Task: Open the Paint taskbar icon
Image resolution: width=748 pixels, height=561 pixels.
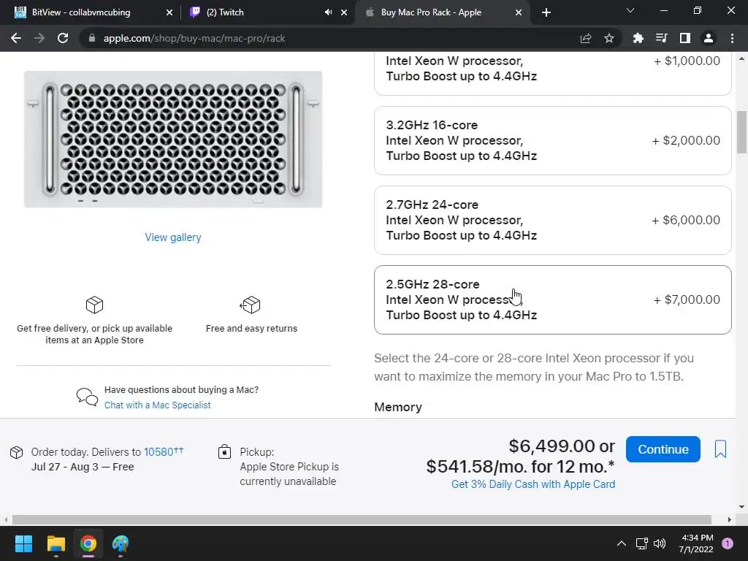Action: click(x=121, y=543)
